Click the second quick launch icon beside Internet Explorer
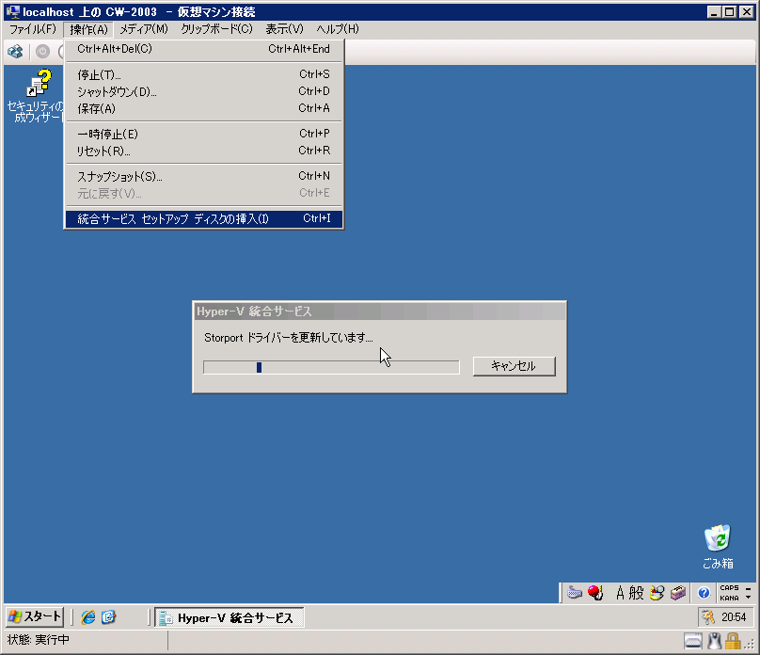The height and width of the screenshot is (655, 760). (108, 617)
